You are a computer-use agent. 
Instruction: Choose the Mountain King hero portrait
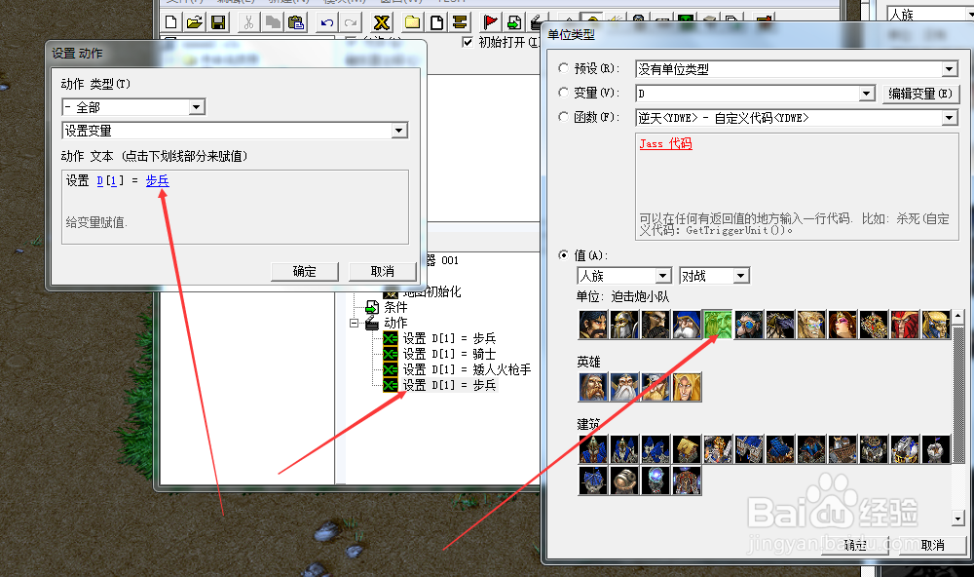656,387
